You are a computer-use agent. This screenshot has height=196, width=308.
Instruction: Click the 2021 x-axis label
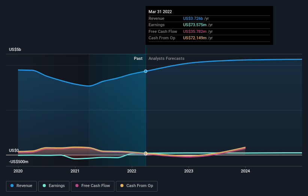click(75, 171)
